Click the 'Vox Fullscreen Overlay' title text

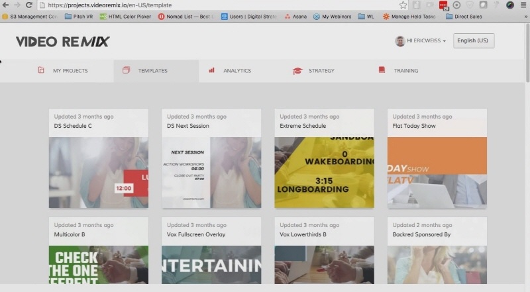pos(196,234)
